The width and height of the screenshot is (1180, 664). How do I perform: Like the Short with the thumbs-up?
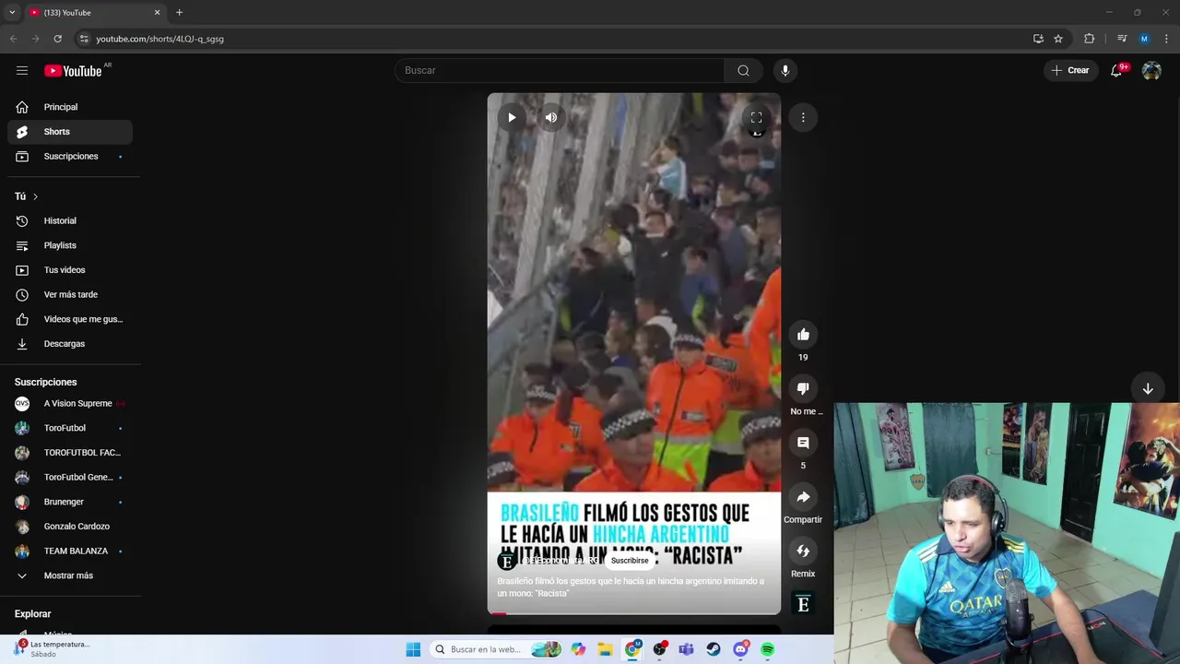803,335
